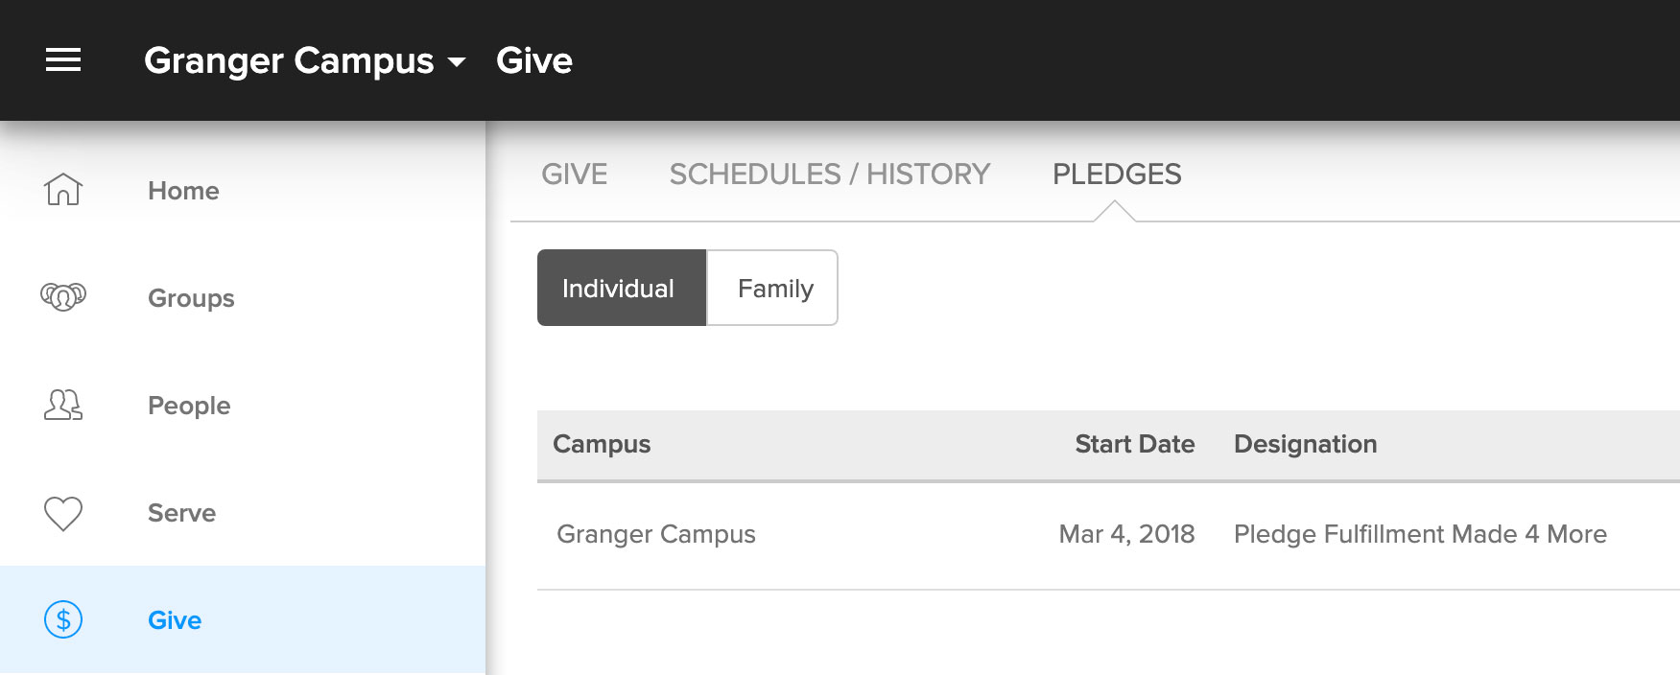Click the People sidebar icon
1680x675 pixels.
(63, 405)
